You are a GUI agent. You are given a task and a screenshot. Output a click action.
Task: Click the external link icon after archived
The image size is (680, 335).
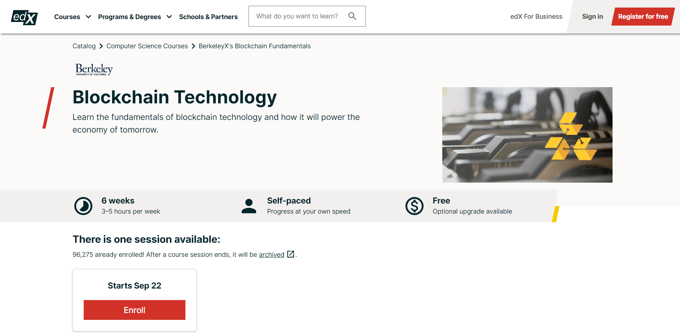290,254
